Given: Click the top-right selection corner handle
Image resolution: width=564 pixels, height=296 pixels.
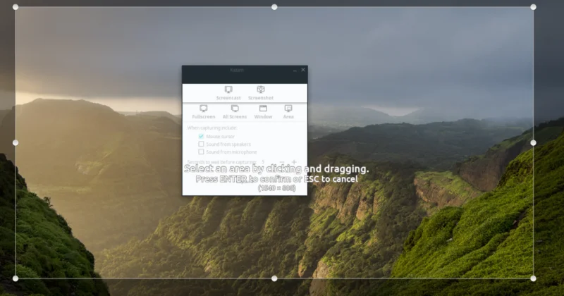Looking at the screenshot, I should 533,7.
